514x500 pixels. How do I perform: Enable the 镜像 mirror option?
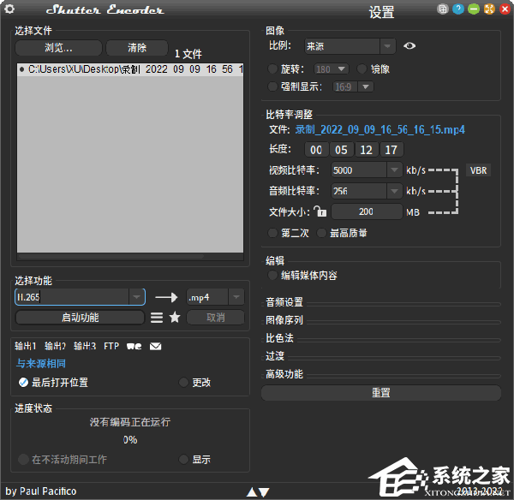362,69
